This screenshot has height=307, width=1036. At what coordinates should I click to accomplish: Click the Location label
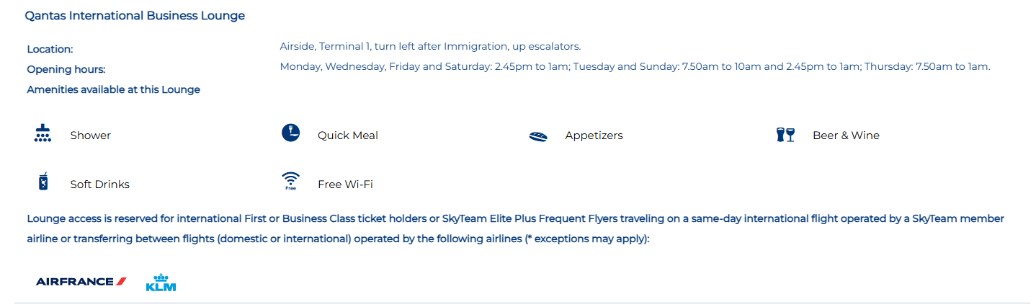coord(50,49)
